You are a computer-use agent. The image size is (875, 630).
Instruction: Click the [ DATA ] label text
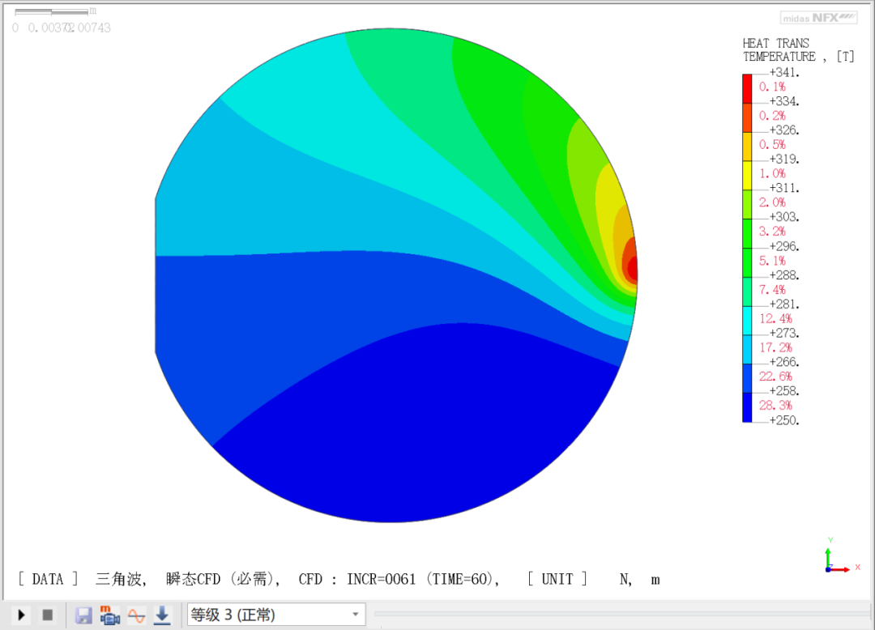pyautogui.click(x=48, y=579)
